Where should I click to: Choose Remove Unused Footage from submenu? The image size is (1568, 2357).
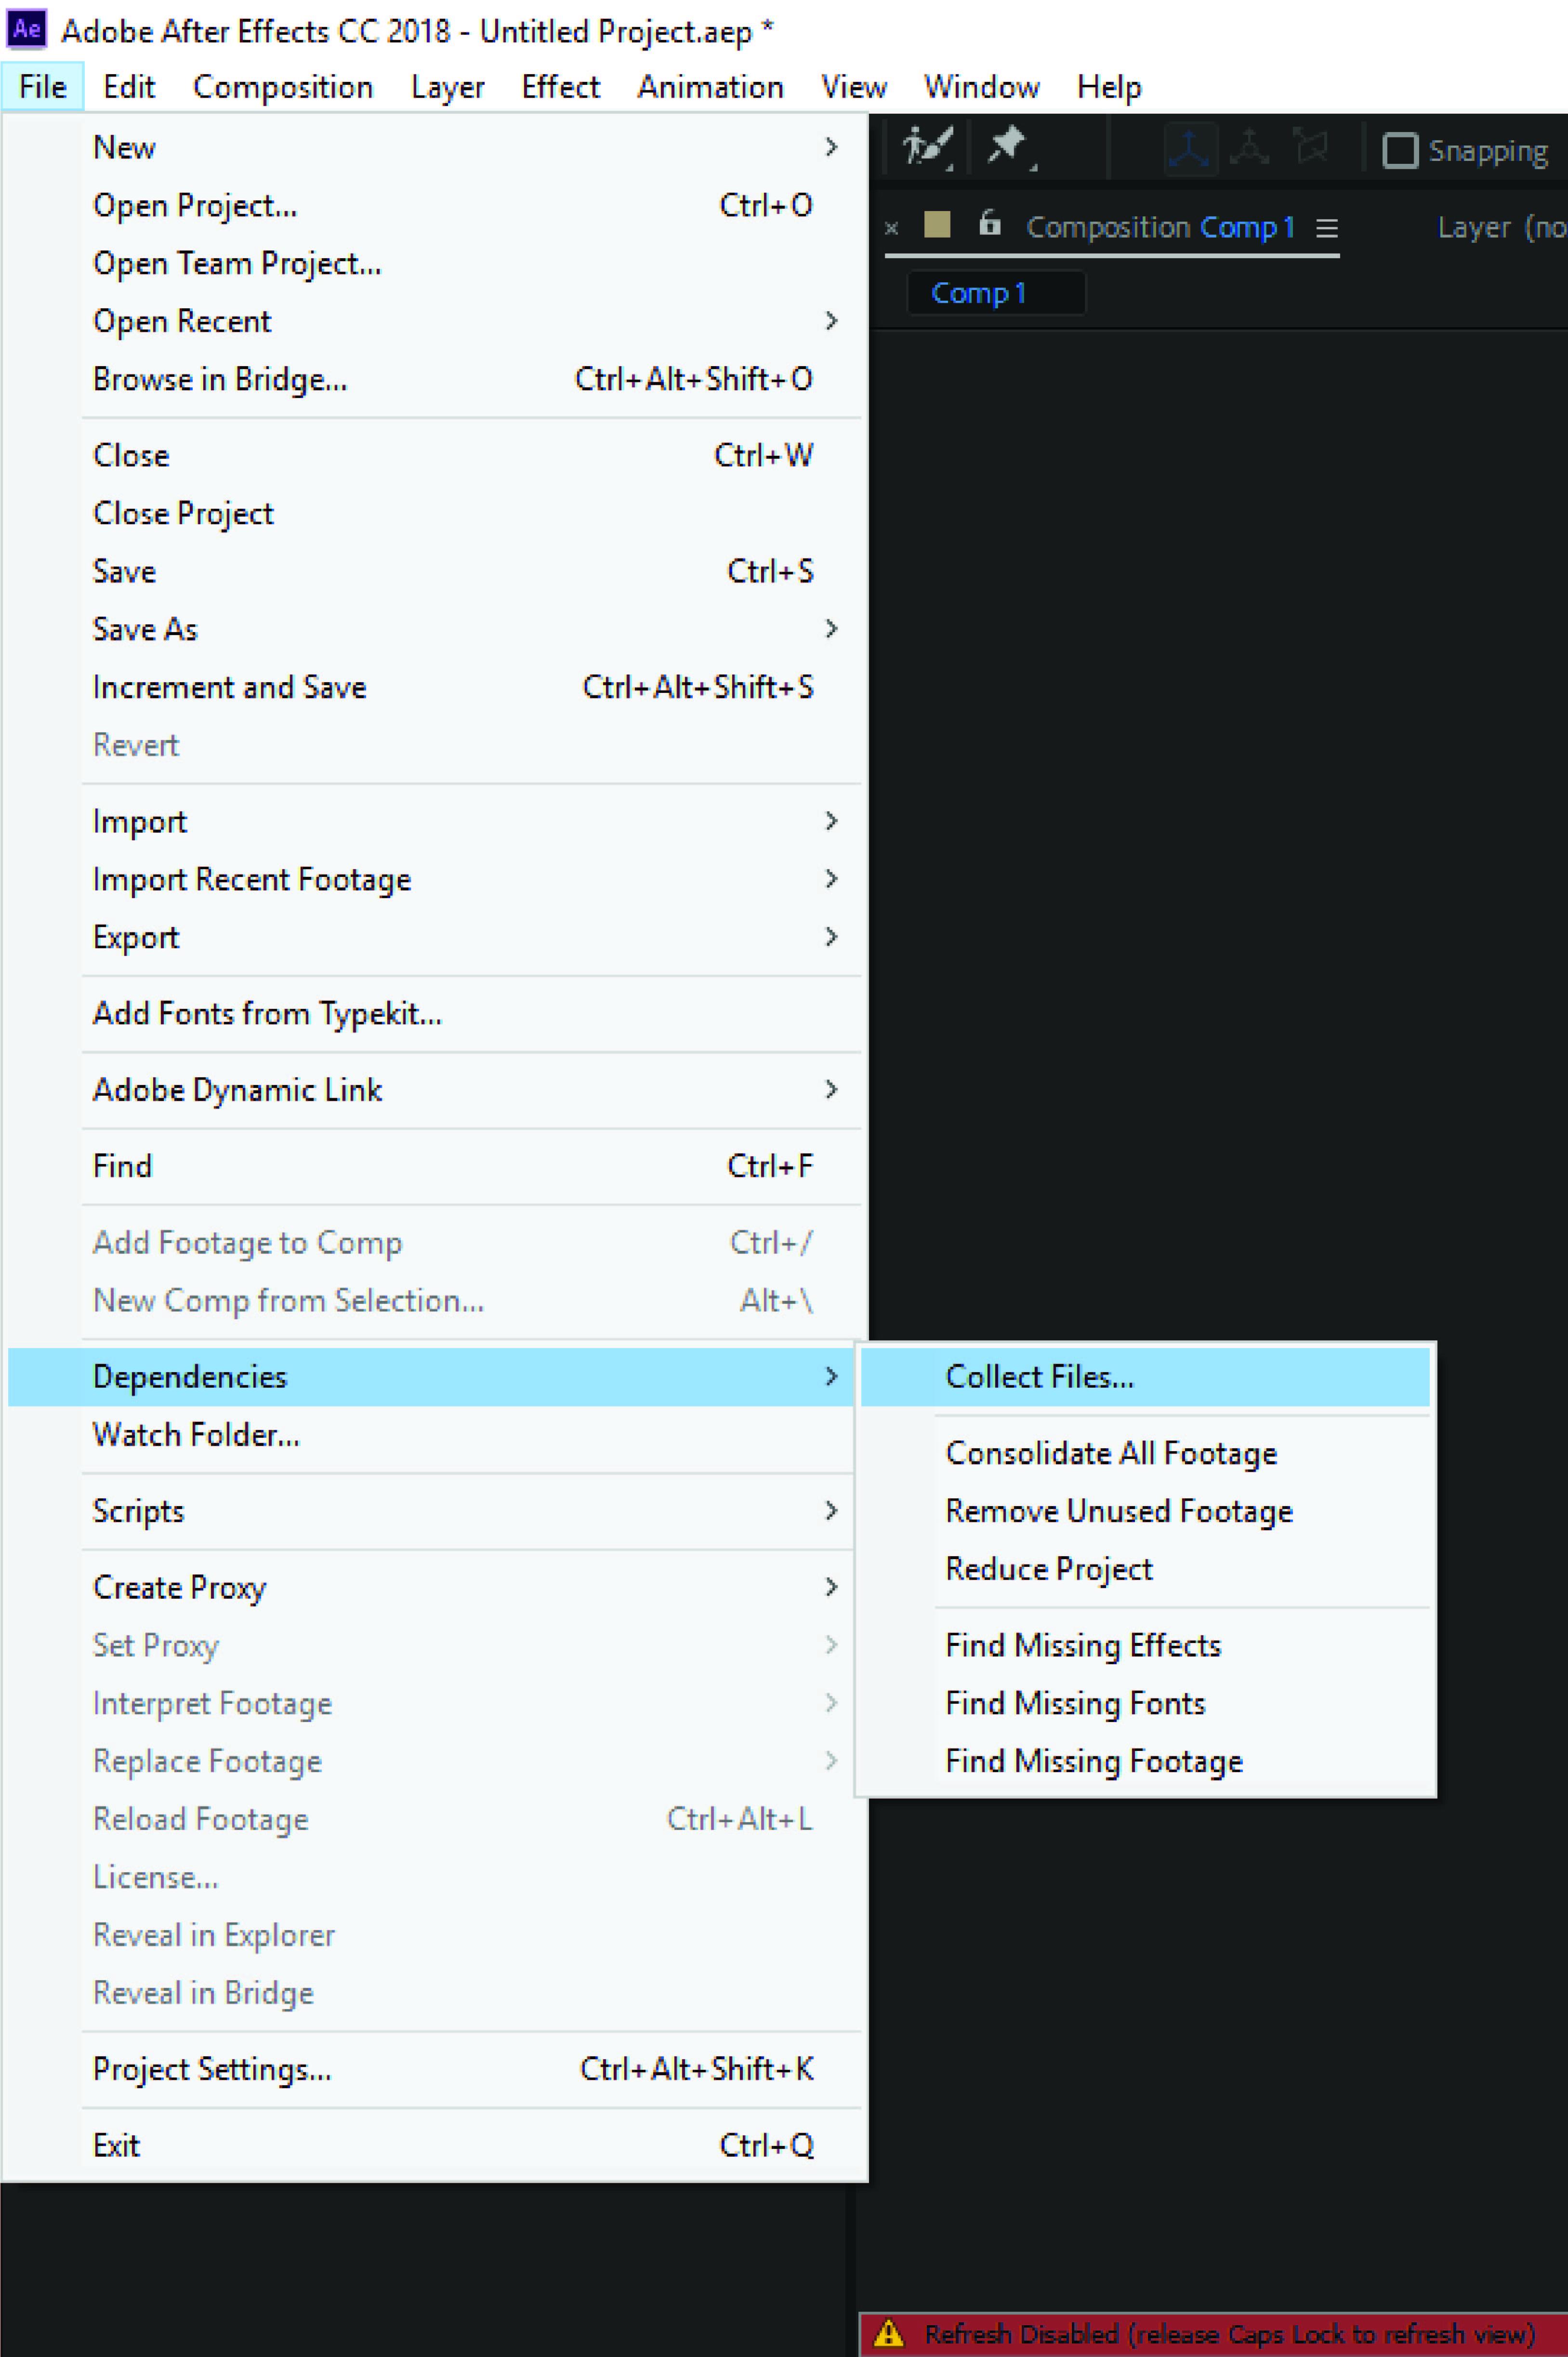click(1119, 1510)
